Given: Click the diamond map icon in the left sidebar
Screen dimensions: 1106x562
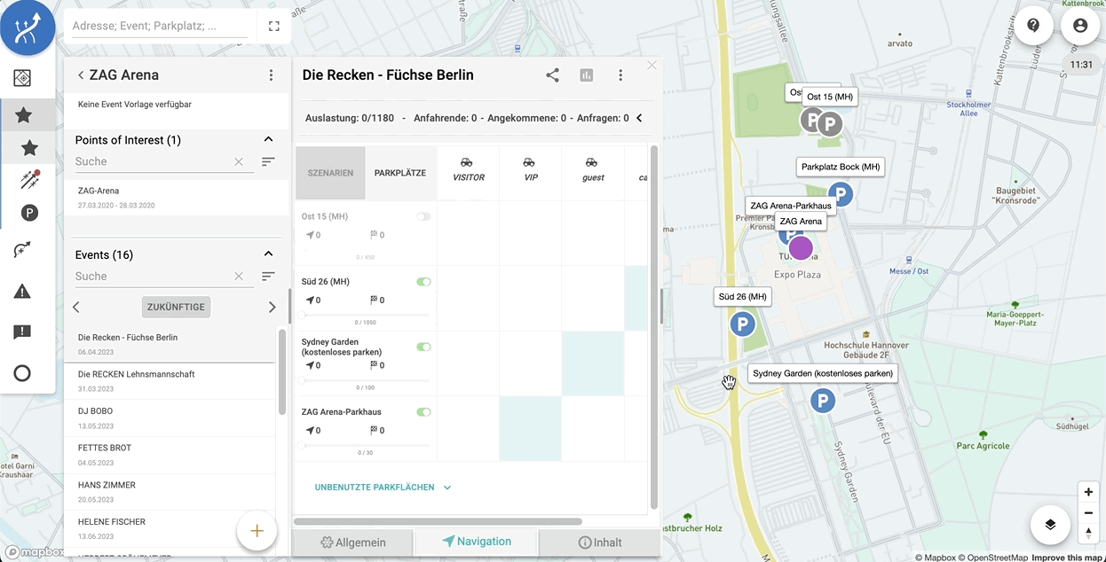Looking at the screenshot, I should (x=23, y=78).
